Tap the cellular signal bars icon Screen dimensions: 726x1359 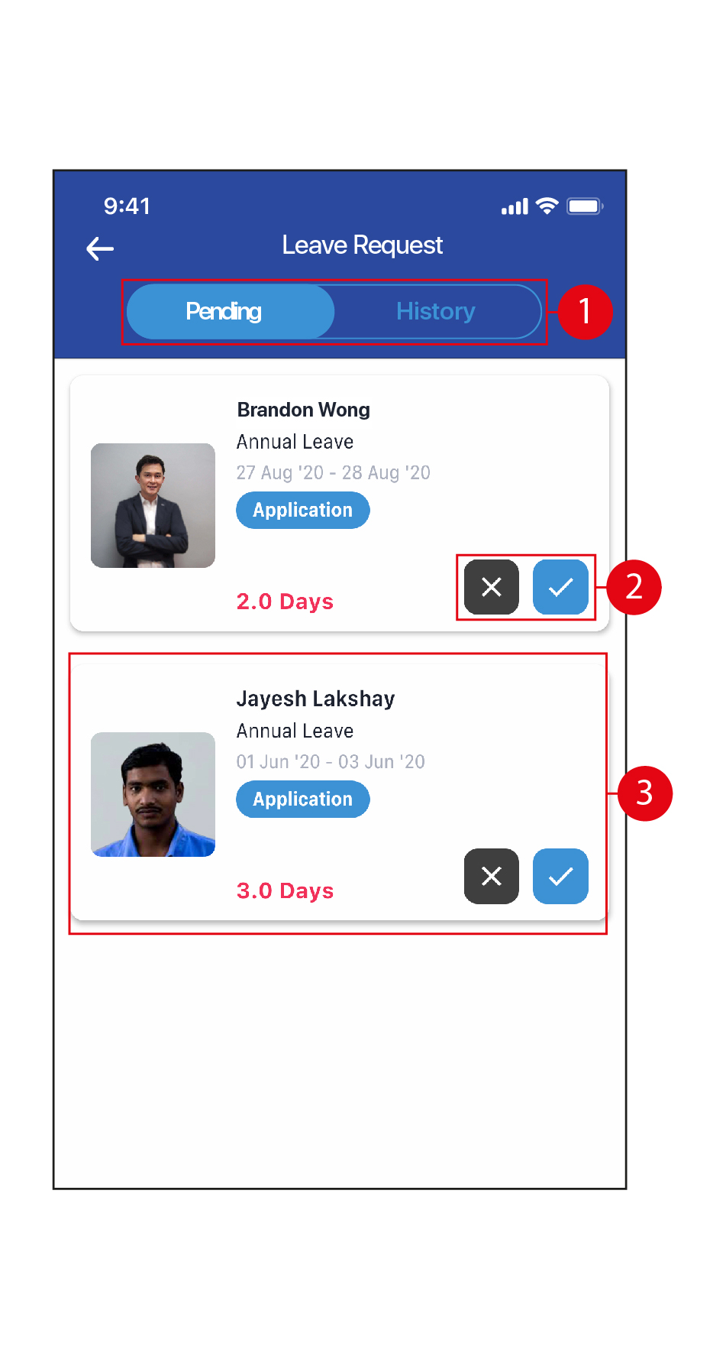click(515, 206)
